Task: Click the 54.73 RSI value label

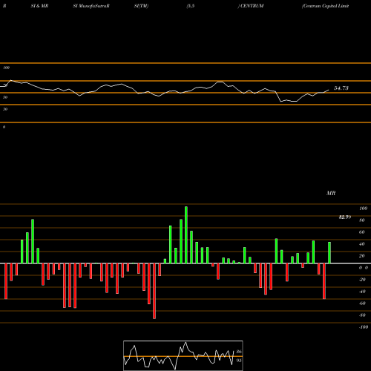Action: tap(341, 88)
